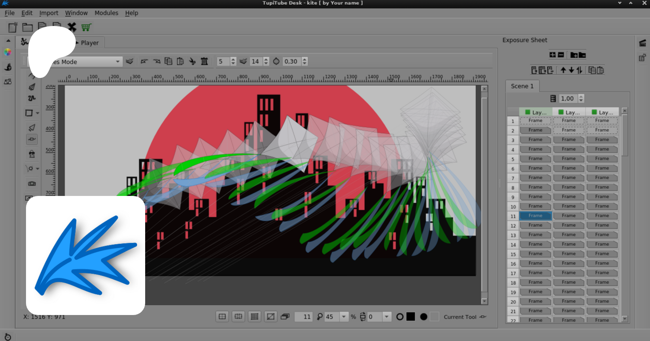
Task: Toggle the grid display button below canvas
Action: tap(255, 316)
